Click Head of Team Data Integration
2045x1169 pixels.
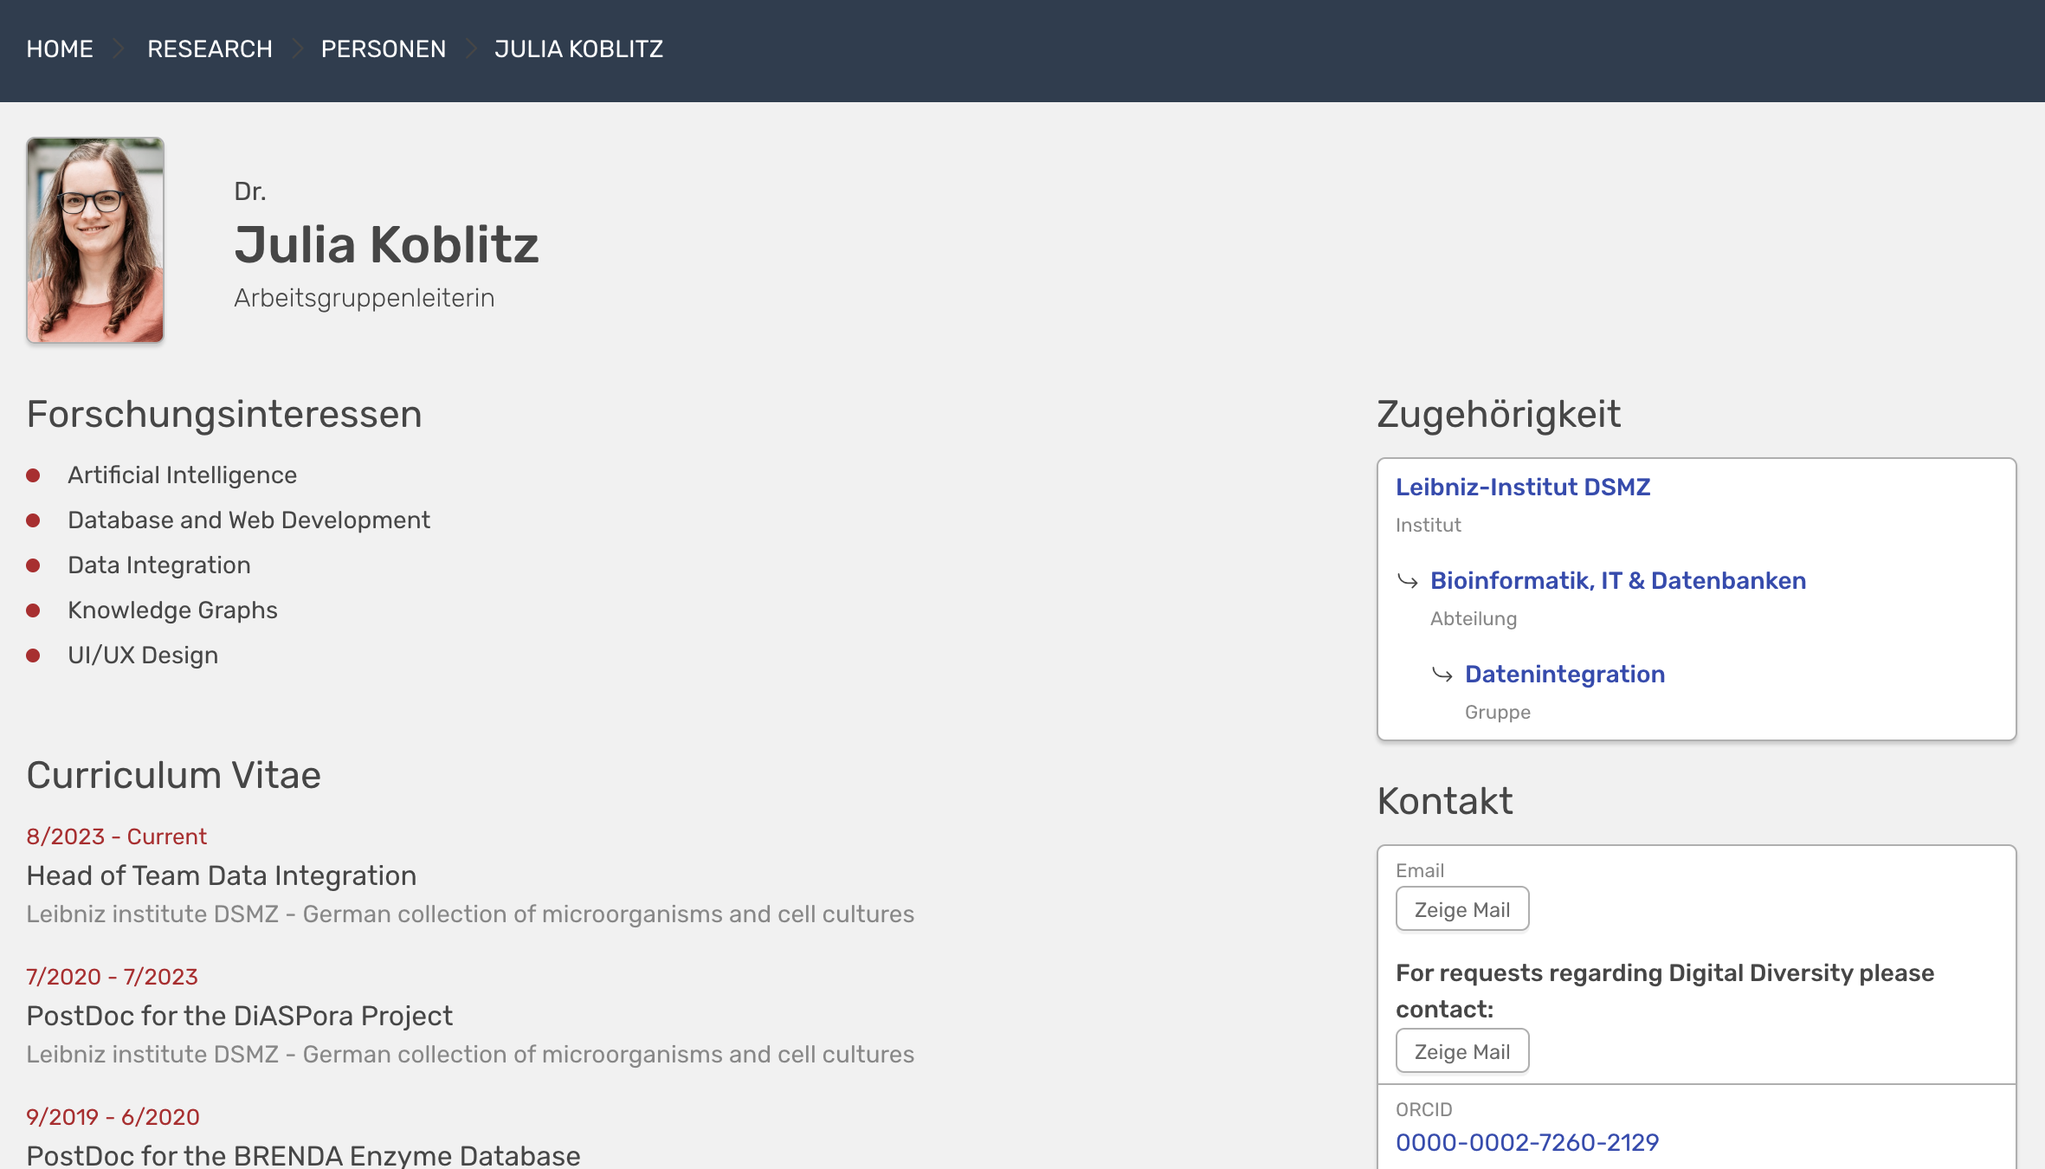point(221,875)
